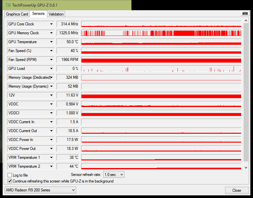Click the 17.5 W power reading
The width and height of the screenshot is (253, 198).
click(x=68, y=140)
